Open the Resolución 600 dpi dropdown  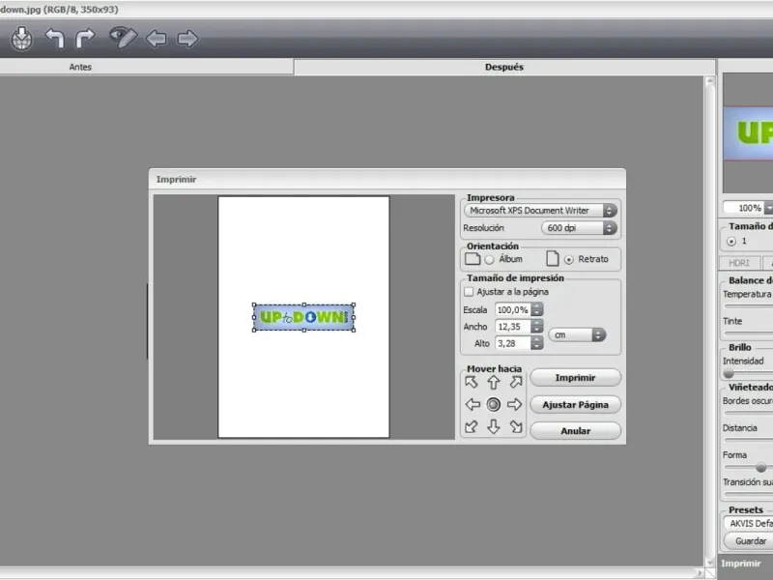click(x=579, y=228)
